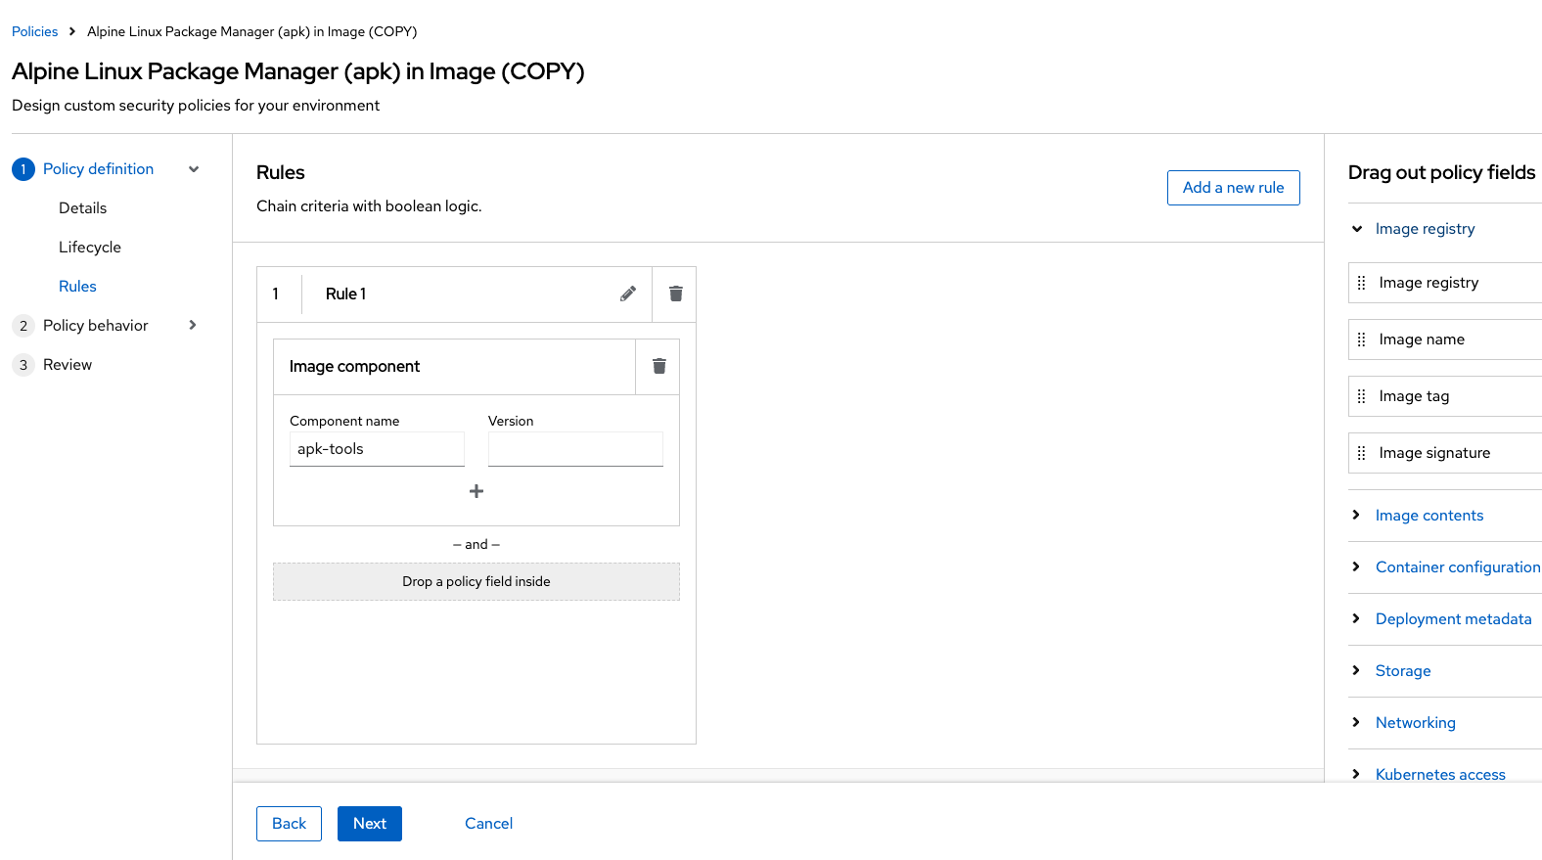The width and height of the screenshot is (1542, 860).
Task: Grab the Image signature field drag handle
Action: coord(1361,453)
